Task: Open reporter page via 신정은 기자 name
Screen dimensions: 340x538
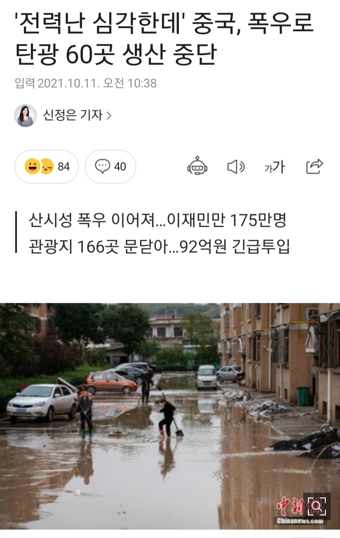Action: click(x=73, y=115)
